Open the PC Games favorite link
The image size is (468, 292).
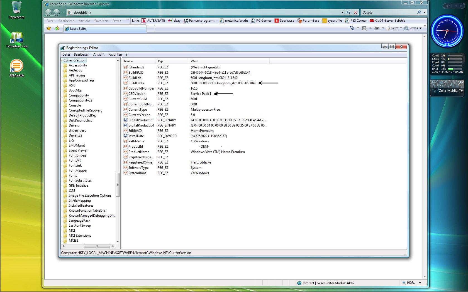click(261, 21)
